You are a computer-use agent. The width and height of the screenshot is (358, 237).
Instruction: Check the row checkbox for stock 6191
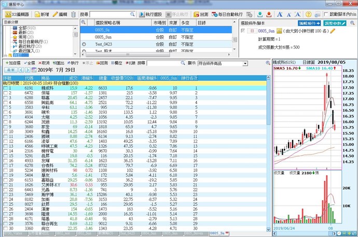[5, 88]
